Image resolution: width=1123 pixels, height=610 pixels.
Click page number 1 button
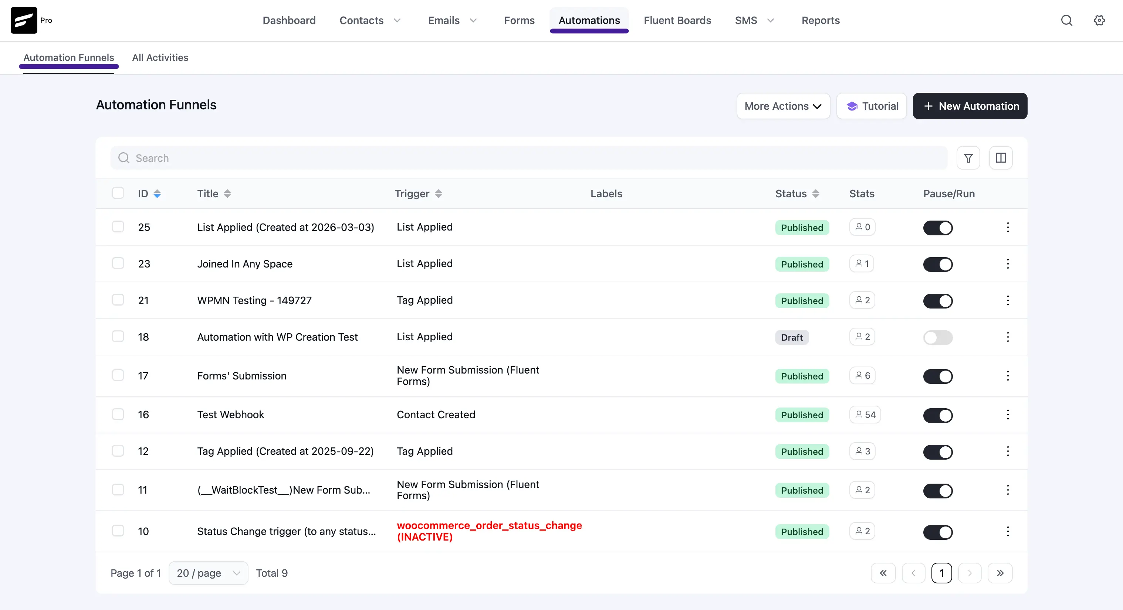tap(942, 573)
